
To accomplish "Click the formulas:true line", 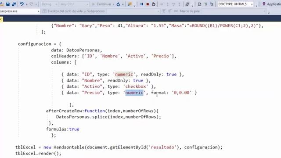I will pos(62,129).
